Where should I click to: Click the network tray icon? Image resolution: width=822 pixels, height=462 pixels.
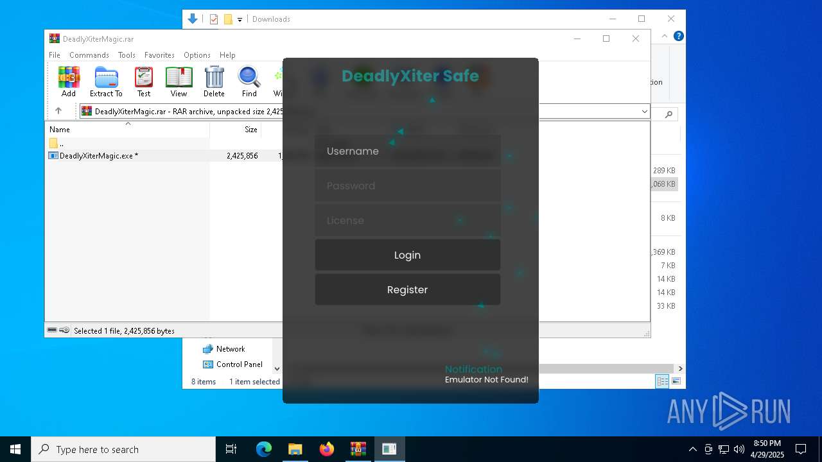724,449
